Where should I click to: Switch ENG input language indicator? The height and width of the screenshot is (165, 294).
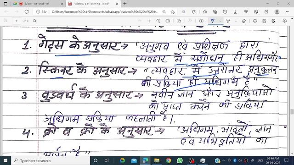coord(260,161)
